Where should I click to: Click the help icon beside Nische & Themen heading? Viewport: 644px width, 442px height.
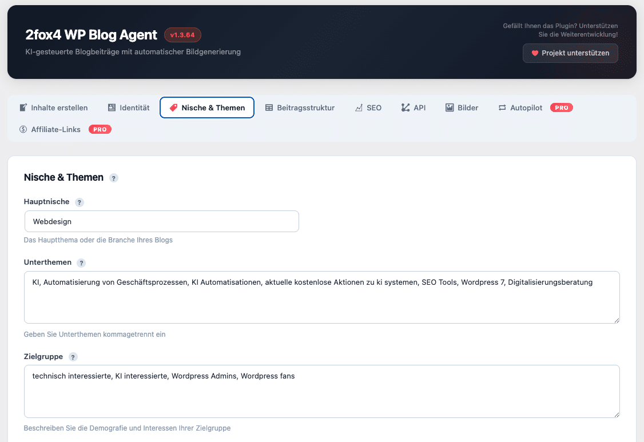click(113, 178)
